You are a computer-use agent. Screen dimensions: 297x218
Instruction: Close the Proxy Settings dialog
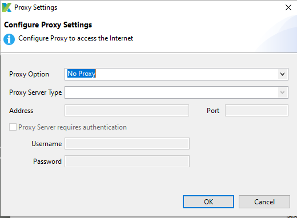[288, 7]
